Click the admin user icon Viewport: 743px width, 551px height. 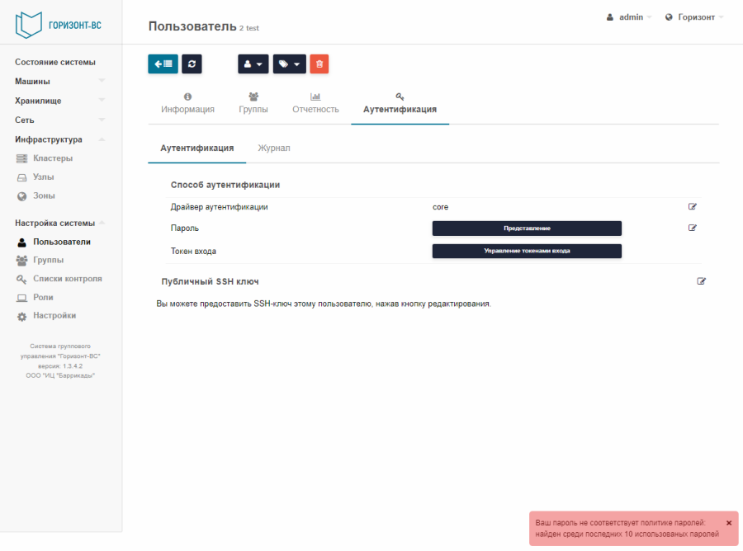pyautogui.click(x=610, y=17)
